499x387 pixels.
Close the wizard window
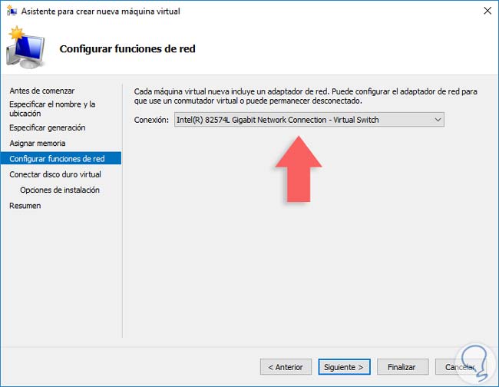click(x=484, y=11)
